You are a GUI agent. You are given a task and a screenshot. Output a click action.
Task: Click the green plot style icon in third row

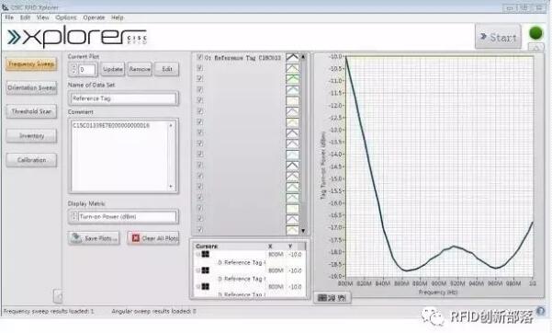292,79
